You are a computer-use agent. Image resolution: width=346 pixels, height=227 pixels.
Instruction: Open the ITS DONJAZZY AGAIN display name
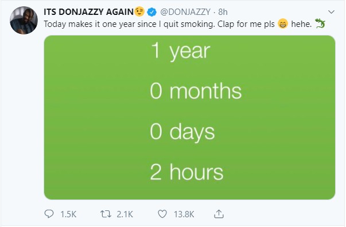coord(88,11)
